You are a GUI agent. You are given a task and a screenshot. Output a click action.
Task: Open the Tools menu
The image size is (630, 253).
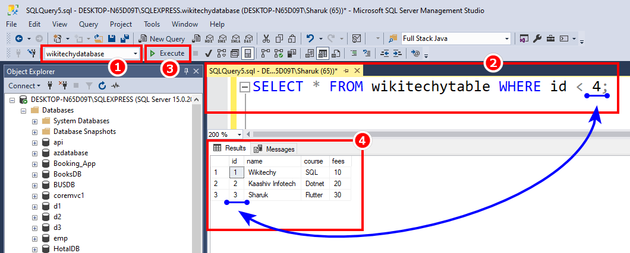pyautogui.click(x=152, y=24)
